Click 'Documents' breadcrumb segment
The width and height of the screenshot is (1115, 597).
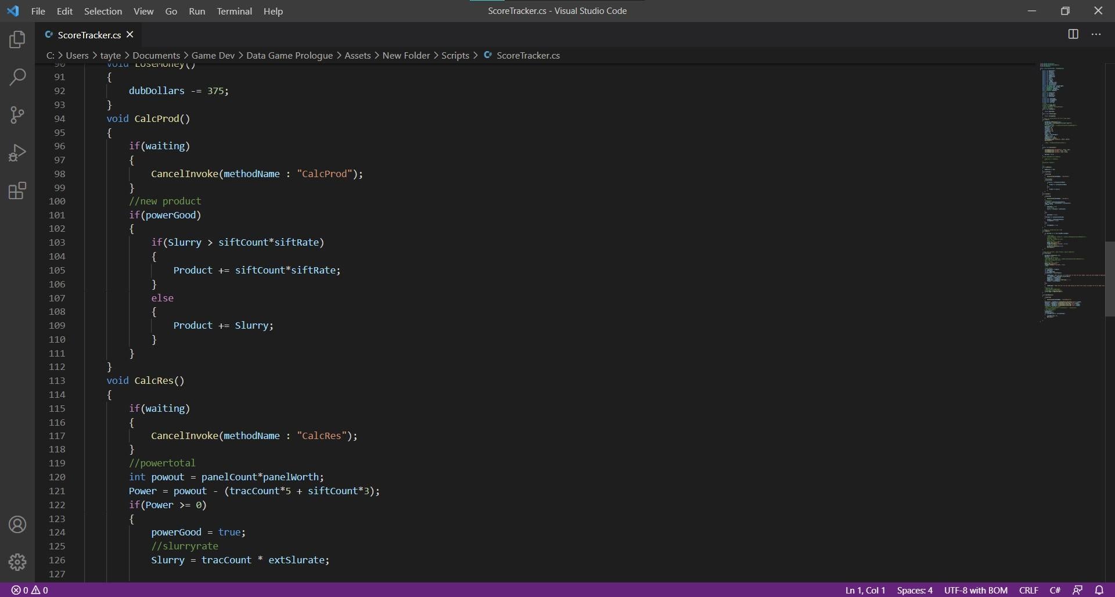coord(156,55)
